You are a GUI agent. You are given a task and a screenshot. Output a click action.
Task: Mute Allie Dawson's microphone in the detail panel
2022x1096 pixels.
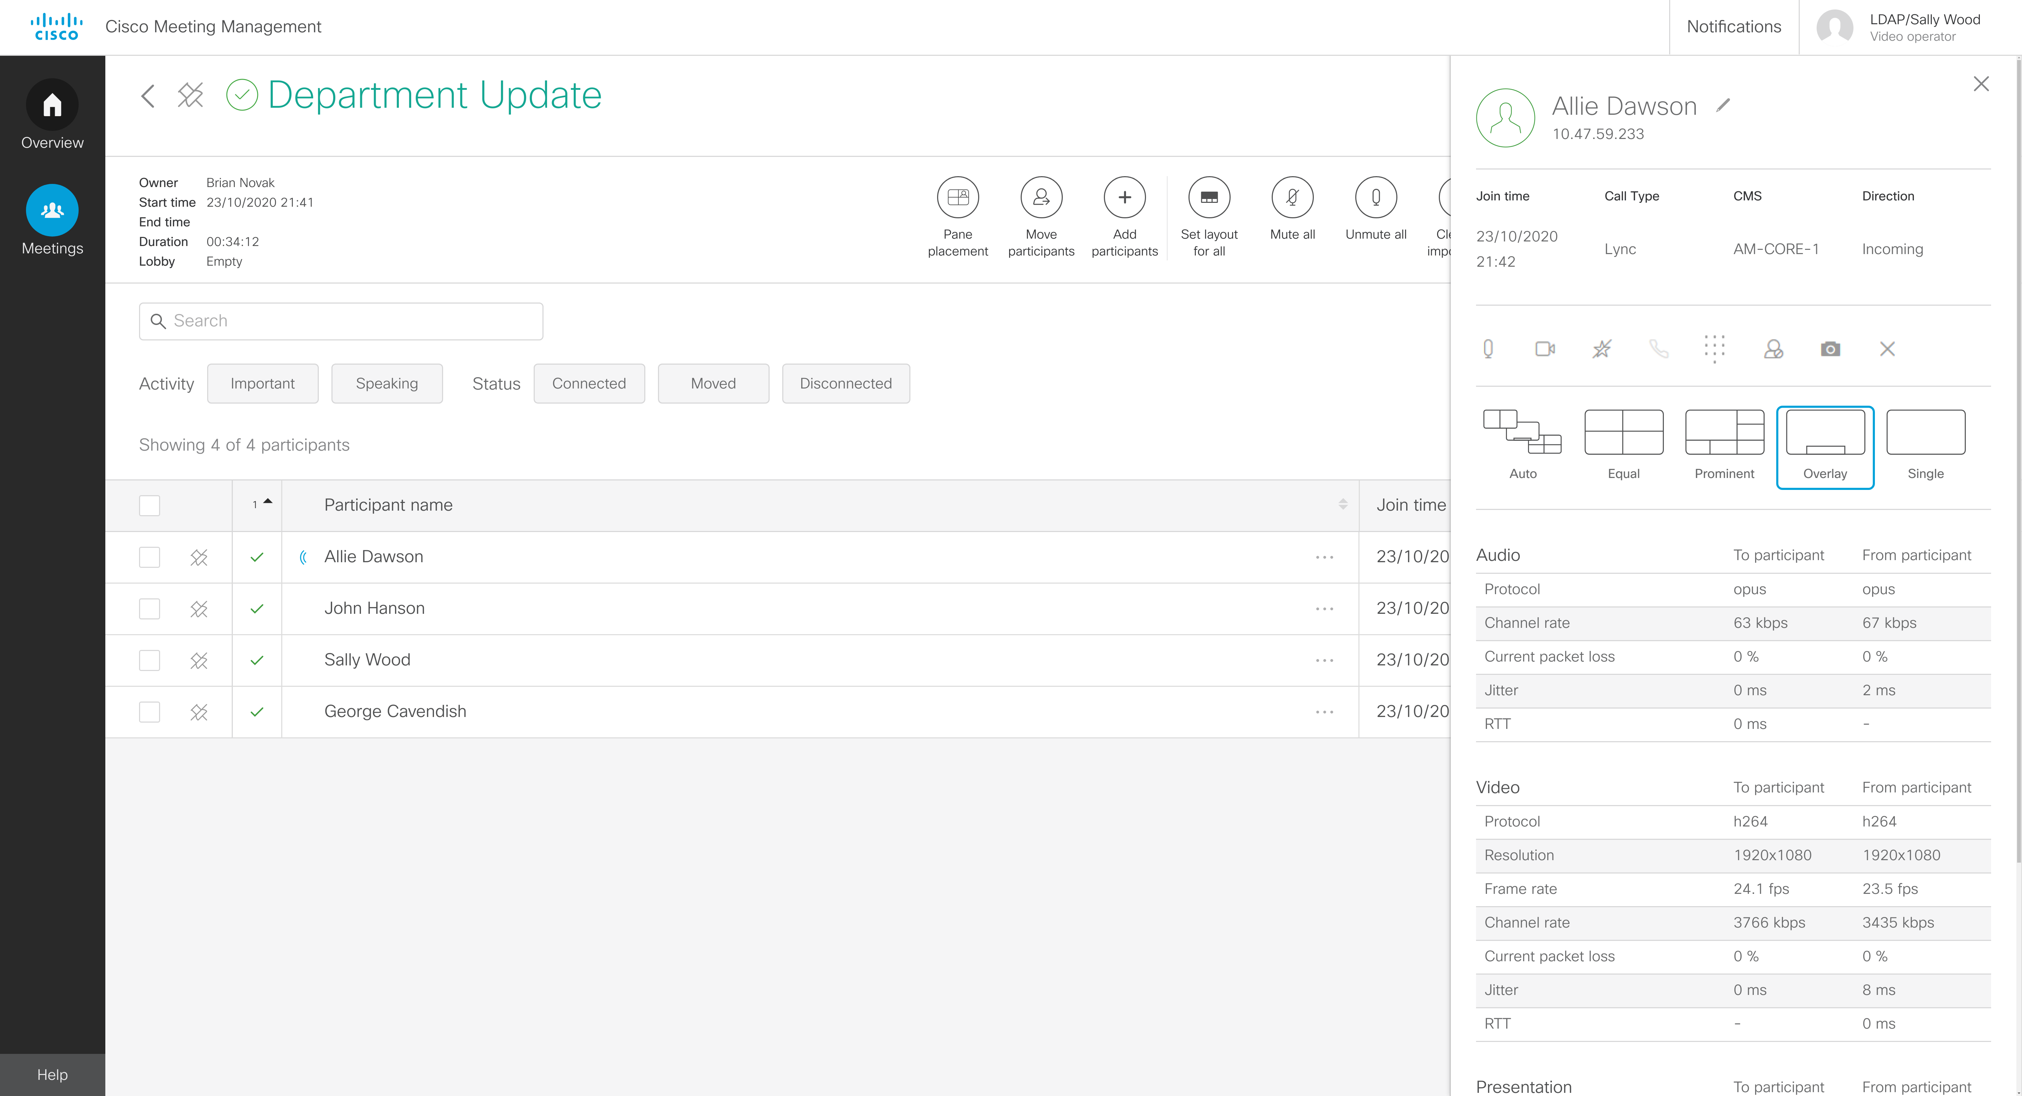[x=1488, y=349]
